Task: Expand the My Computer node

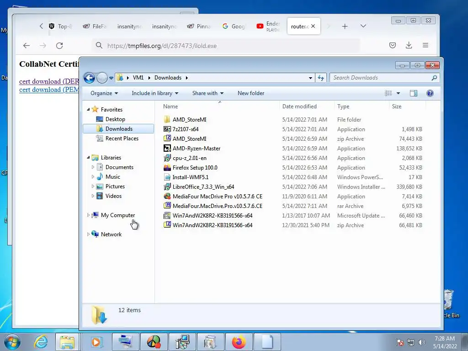Action: [x=88, y=215]
